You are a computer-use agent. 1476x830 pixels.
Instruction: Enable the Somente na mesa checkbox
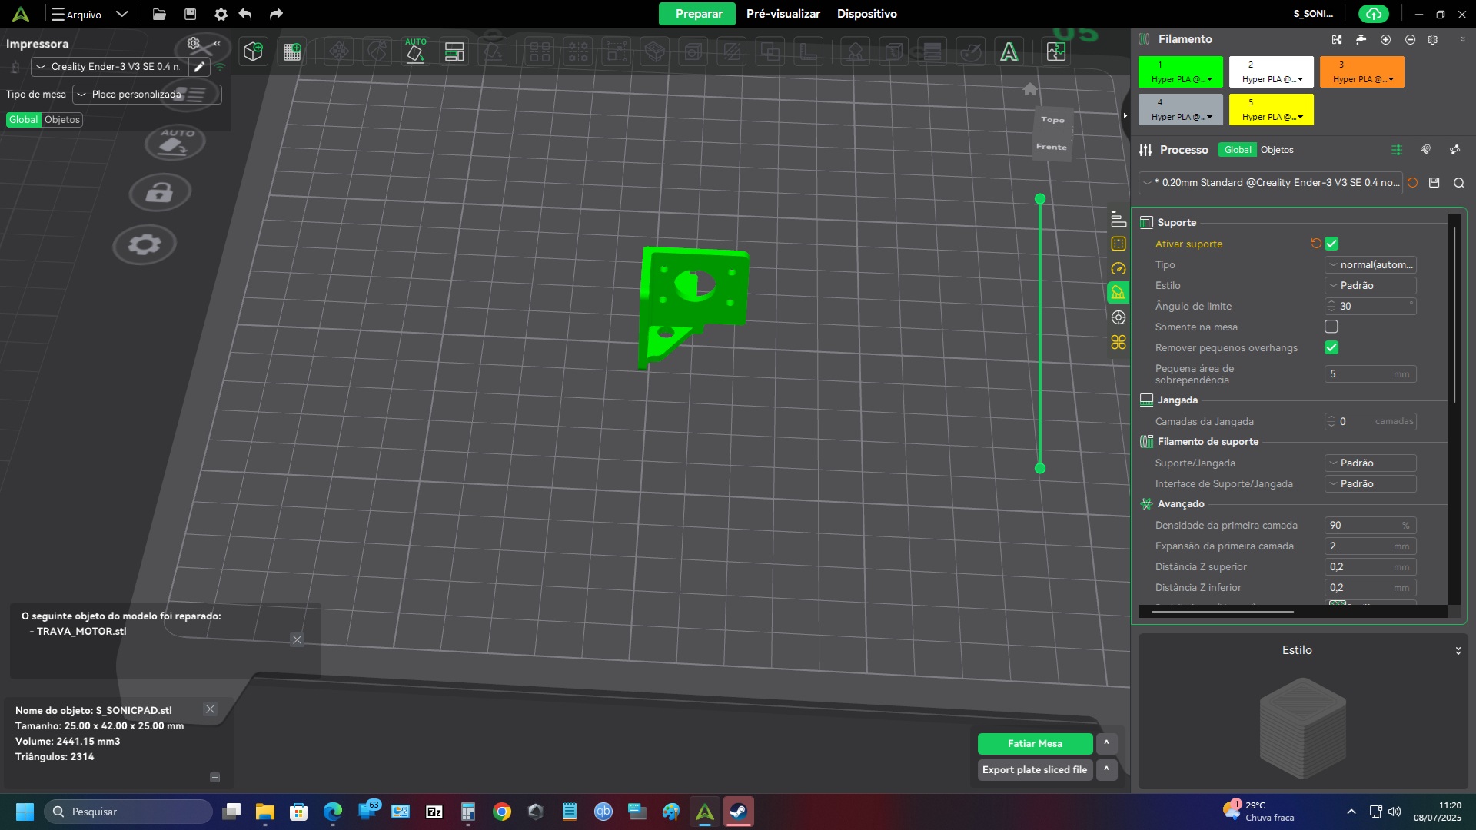tap(1331, 327)
